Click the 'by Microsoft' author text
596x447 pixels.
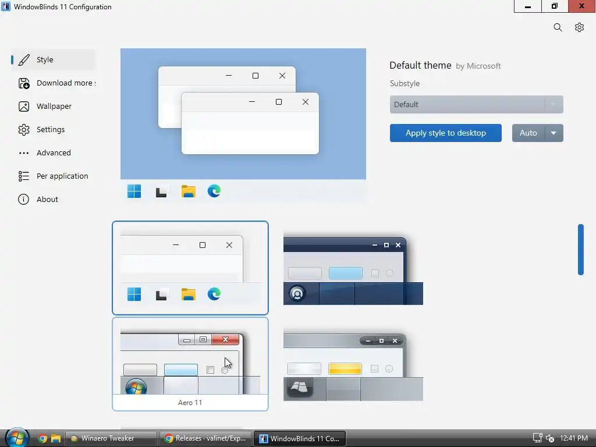tap(478, 66)
